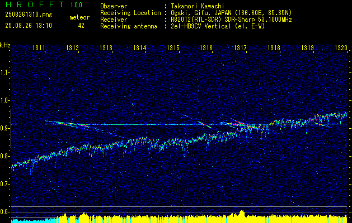
Task: Click the HROFFT program title
Action: tap(35, 4)
